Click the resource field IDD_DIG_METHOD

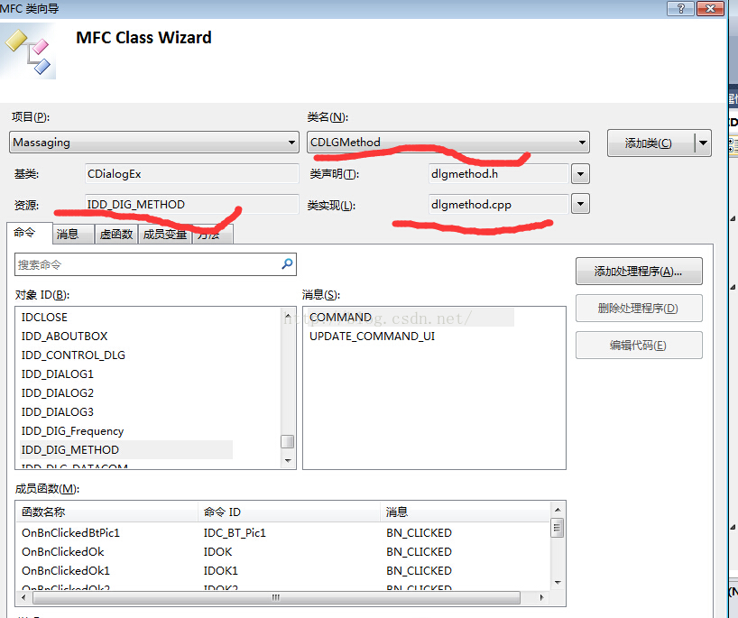[x=191, y=204]
